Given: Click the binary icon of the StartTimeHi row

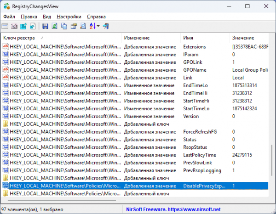Looking at the screenshot, I should (x=6, y=101).
